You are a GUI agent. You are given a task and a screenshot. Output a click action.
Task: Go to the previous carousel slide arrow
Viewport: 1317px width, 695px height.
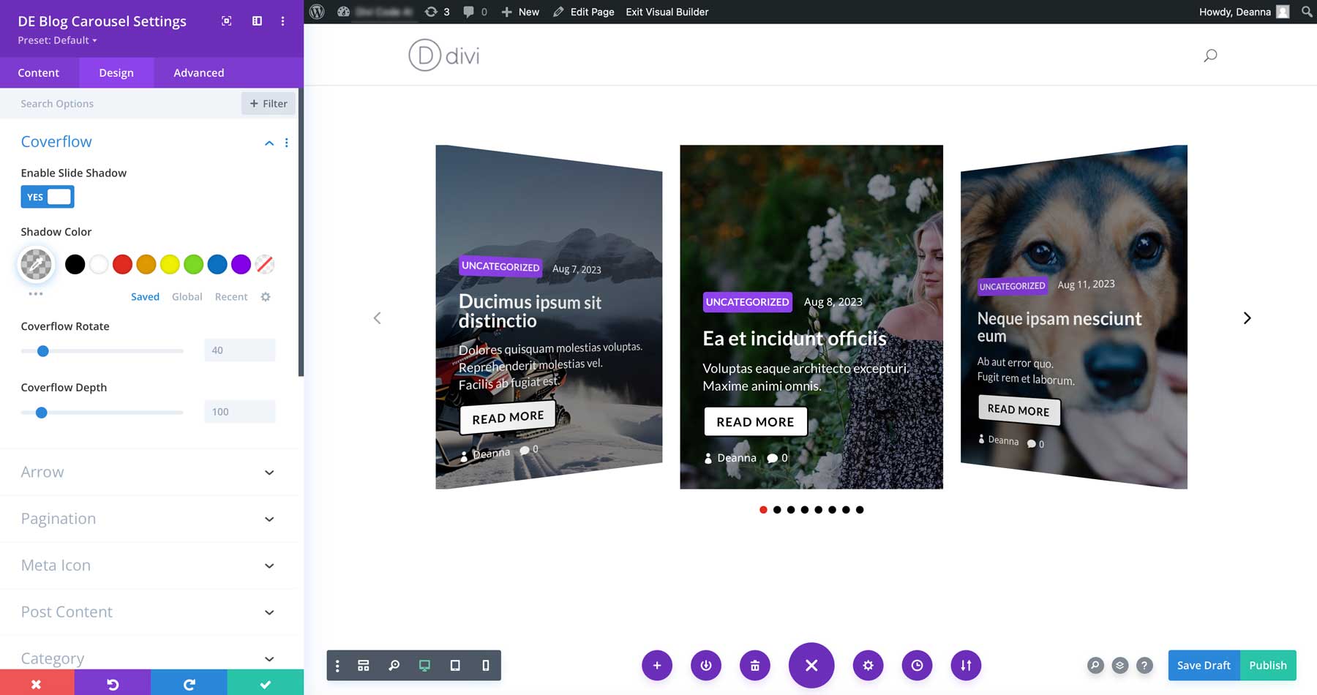pyautogui.click(x=378, y=318)
